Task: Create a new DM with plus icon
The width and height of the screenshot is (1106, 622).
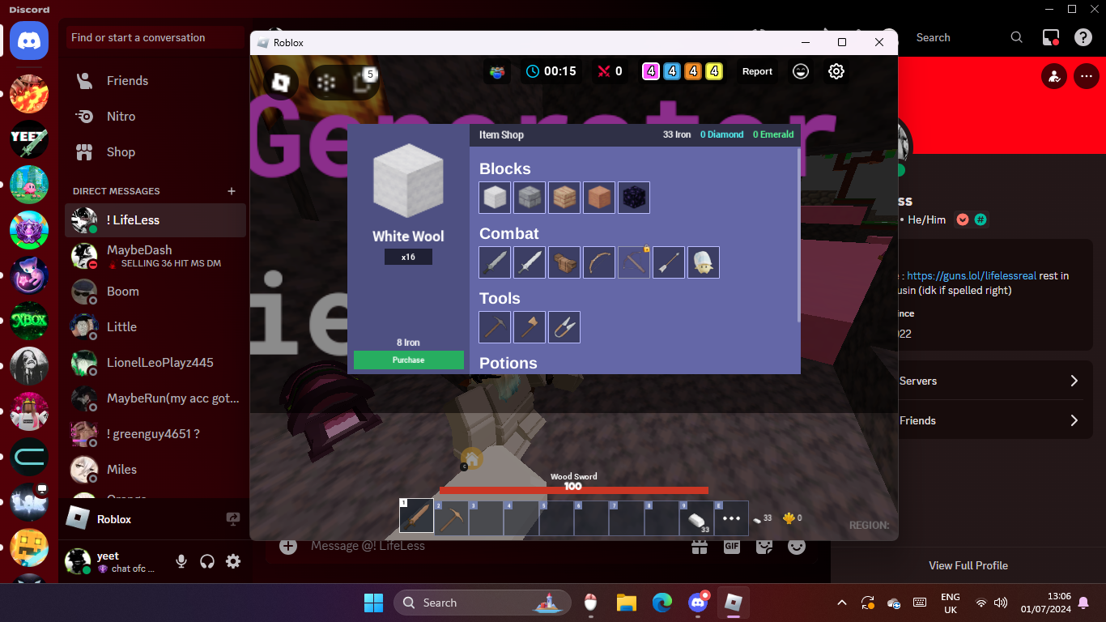Action: (232, 191)
